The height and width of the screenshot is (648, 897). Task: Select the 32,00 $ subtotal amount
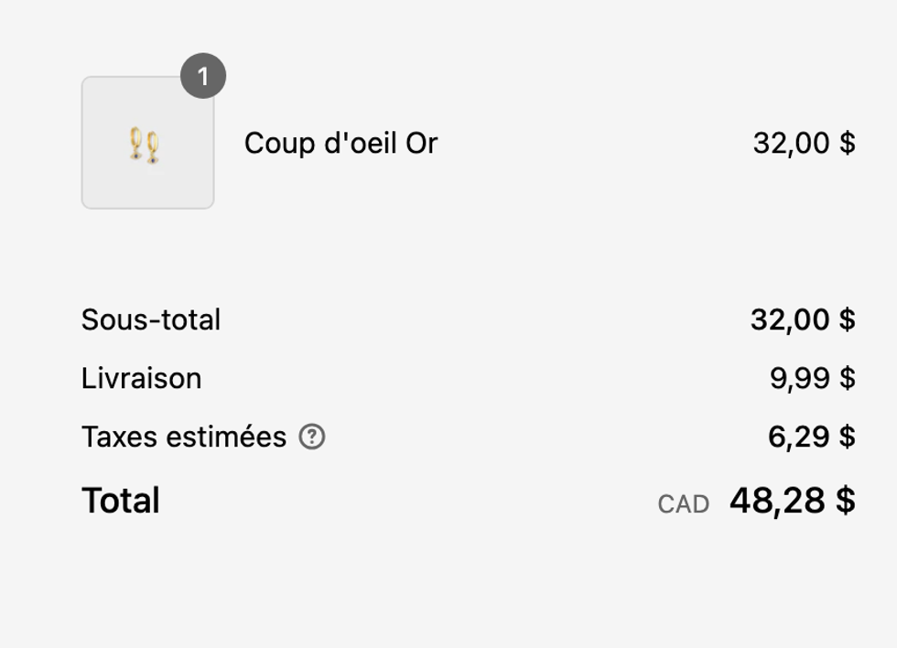805,319
